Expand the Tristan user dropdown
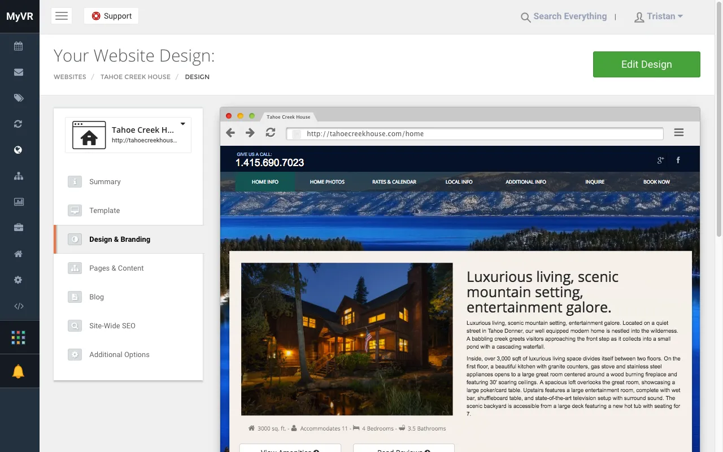Screen dimensions: 723x452 (659, 16)
